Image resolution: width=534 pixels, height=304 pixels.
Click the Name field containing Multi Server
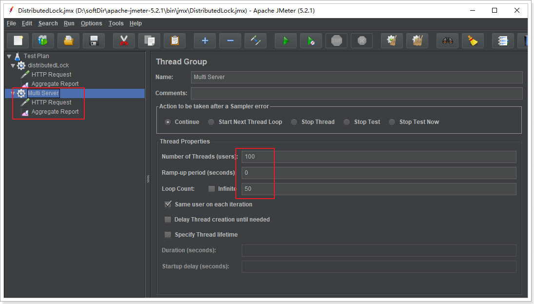357,77
